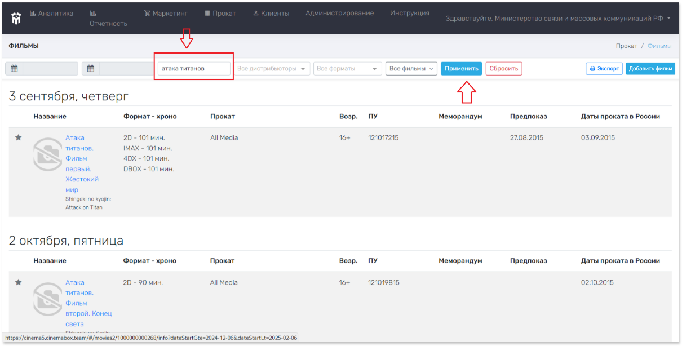Open the Аналитика menu

tap(51, 14)
